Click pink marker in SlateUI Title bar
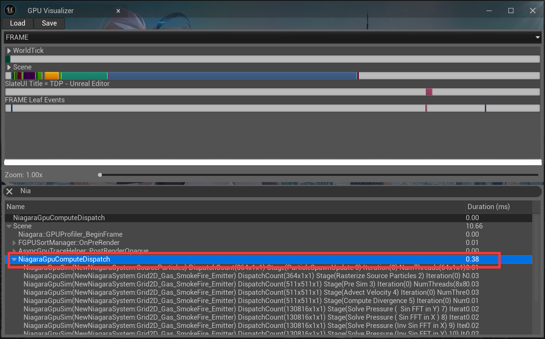The width and height of the screenshot is (545, 339). (429, 92)
